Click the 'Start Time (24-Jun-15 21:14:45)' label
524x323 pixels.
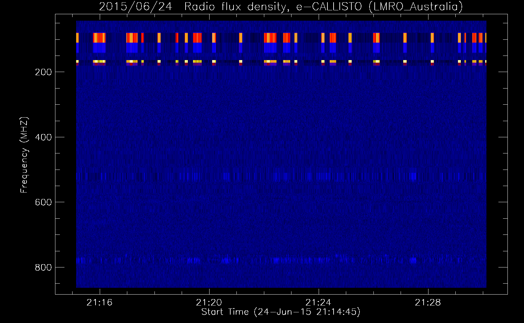point(281,312)
